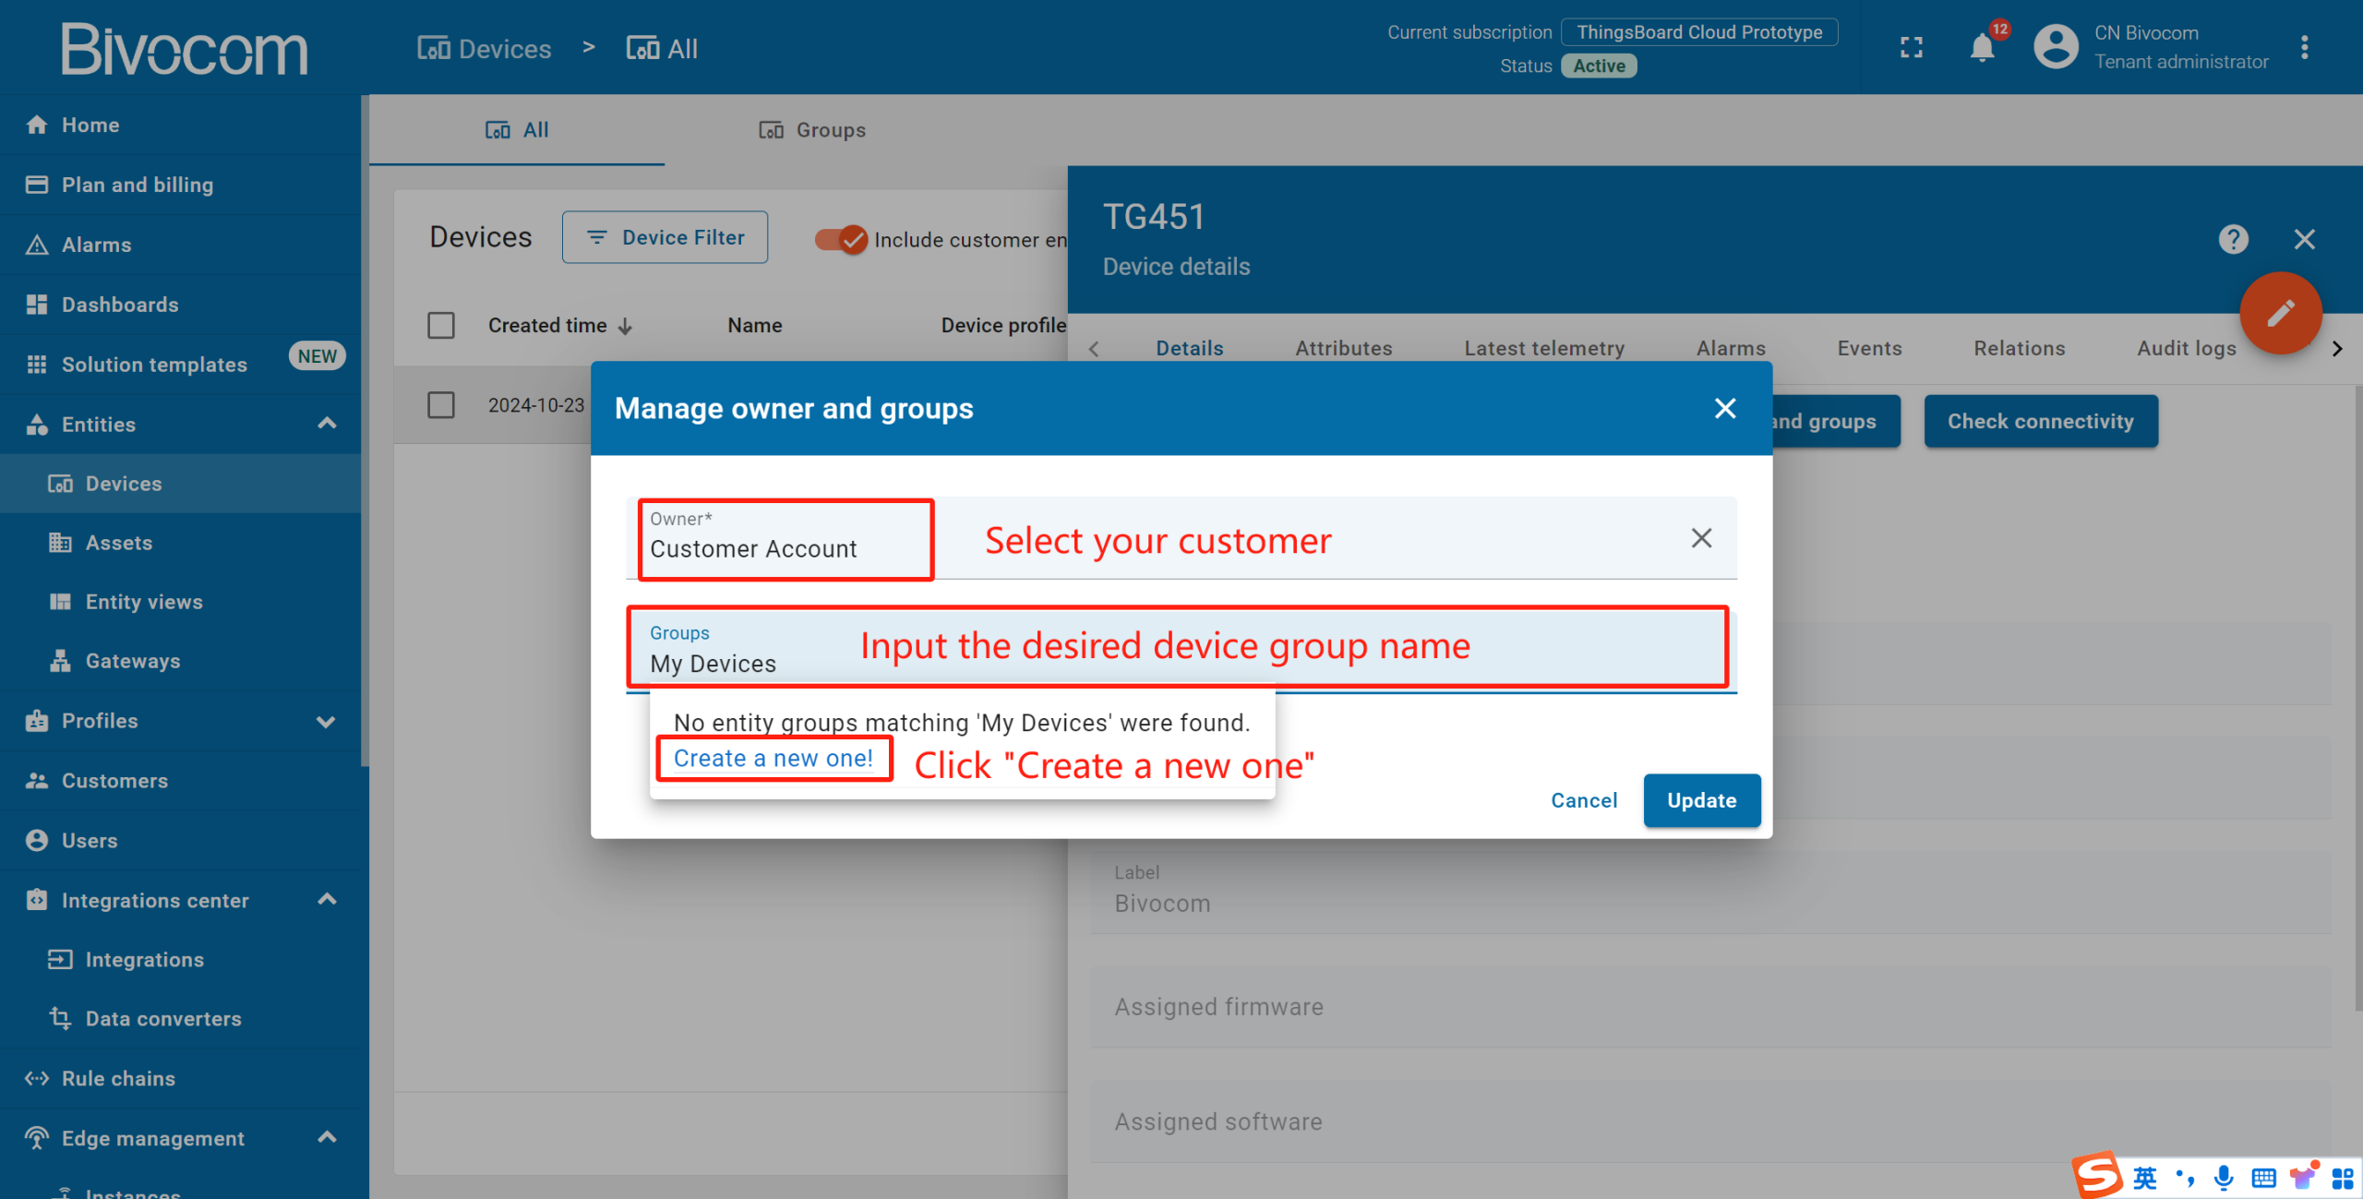Toggle fullscreen mode icon

1912,48
